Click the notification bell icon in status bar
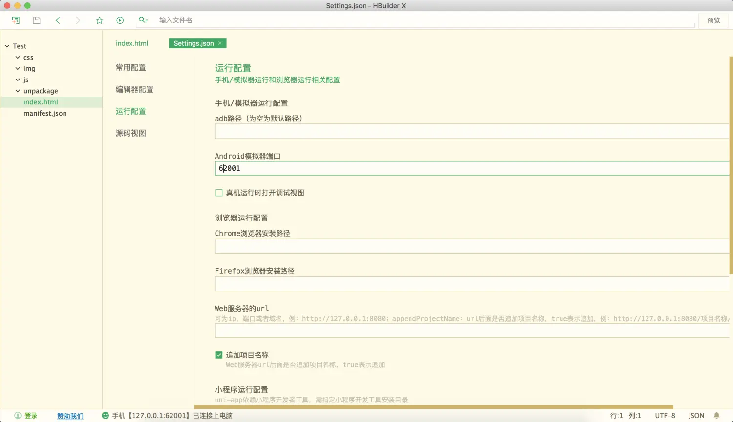The height and width of the screenshot is (422, 733). 717,416
